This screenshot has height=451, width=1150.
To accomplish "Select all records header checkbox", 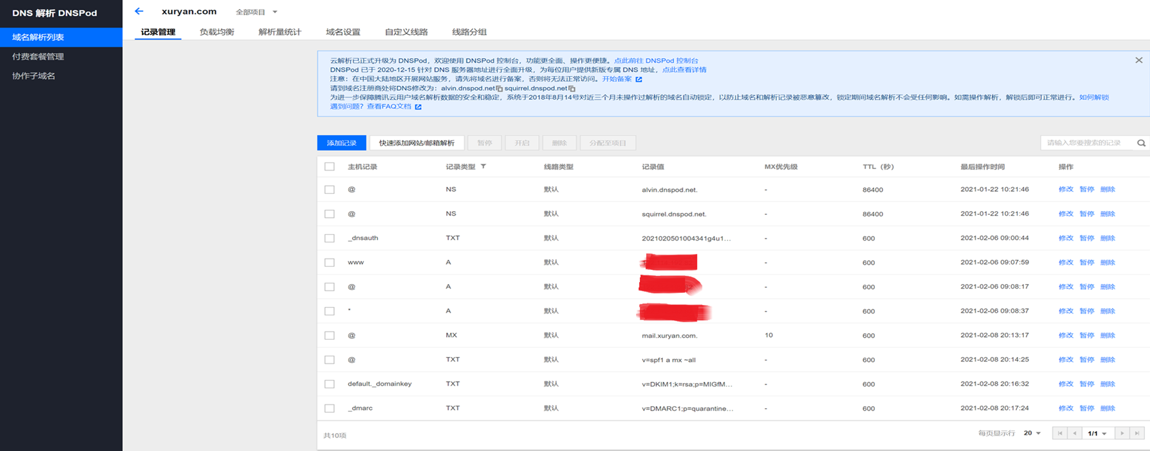I will point(330,166).
